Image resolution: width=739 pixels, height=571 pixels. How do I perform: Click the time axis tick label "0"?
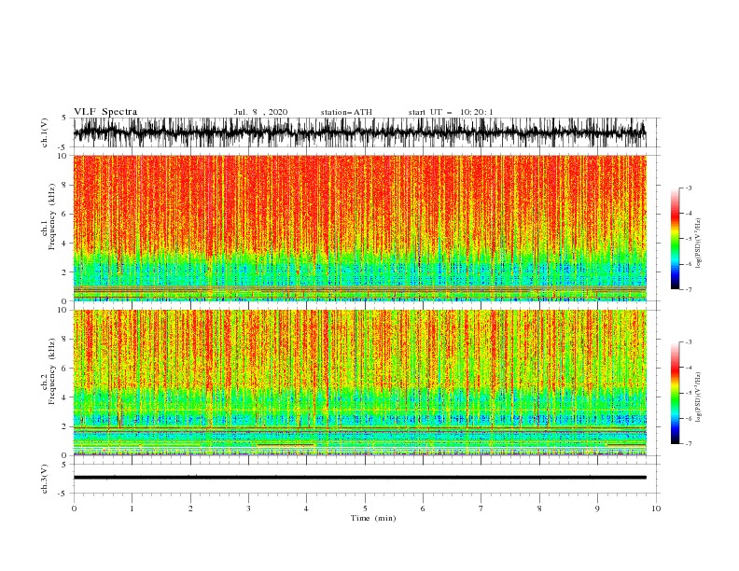(x=74, y=508)
